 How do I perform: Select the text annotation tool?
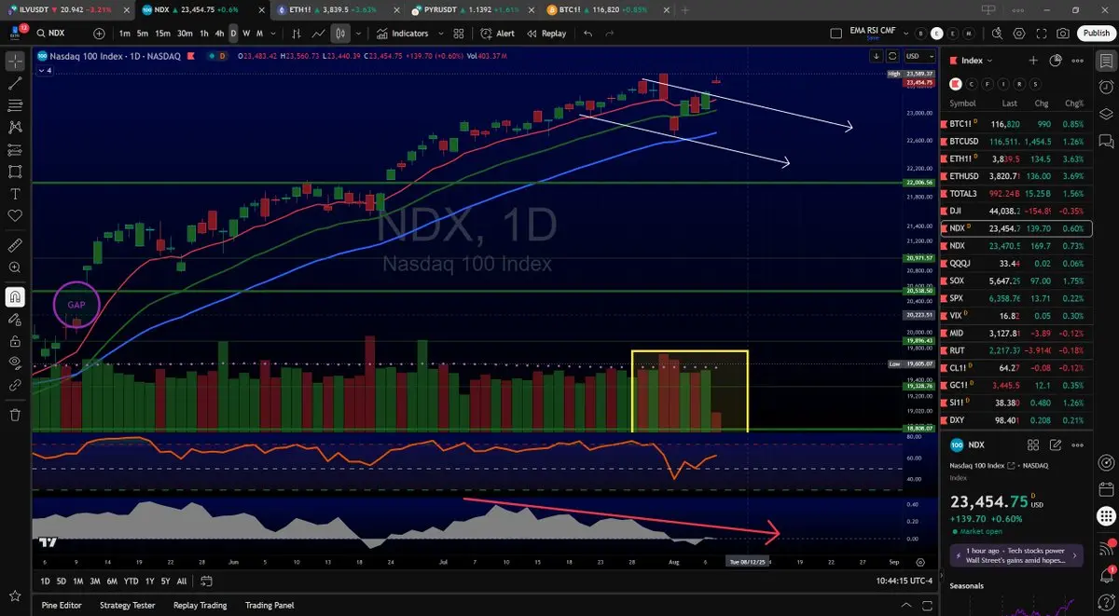15,194
